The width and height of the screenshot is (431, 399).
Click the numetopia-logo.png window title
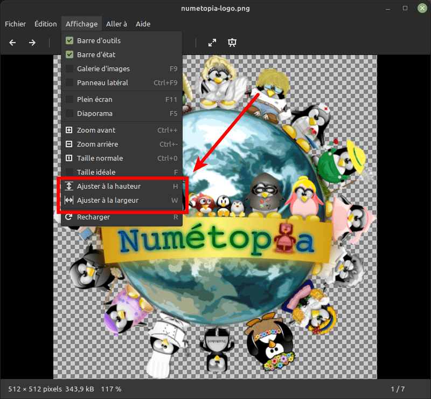click(215, 8)
